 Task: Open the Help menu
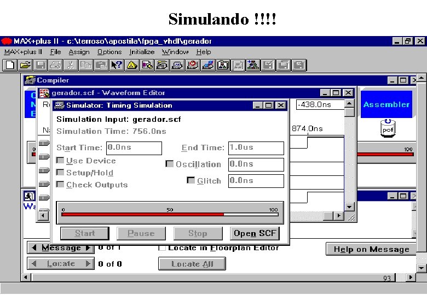(204, 52)
